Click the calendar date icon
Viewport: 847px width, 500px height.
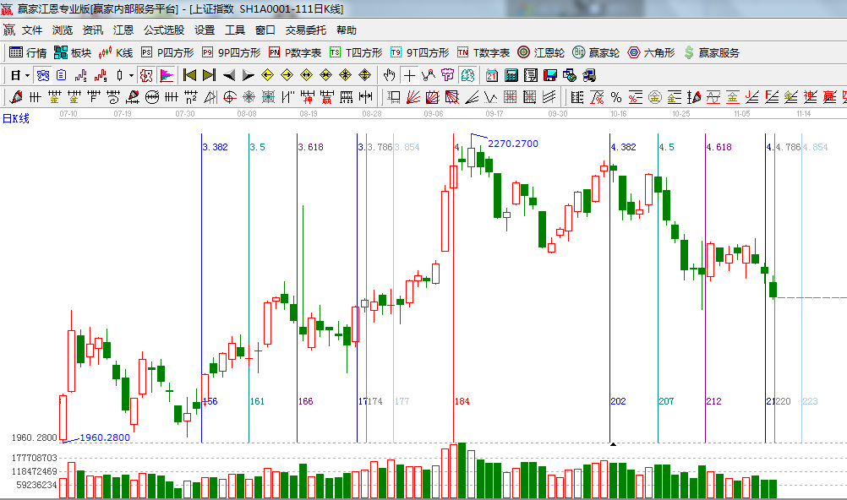coord(491,75)
